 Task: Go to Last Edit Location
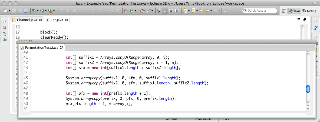(x=202, y=11)
